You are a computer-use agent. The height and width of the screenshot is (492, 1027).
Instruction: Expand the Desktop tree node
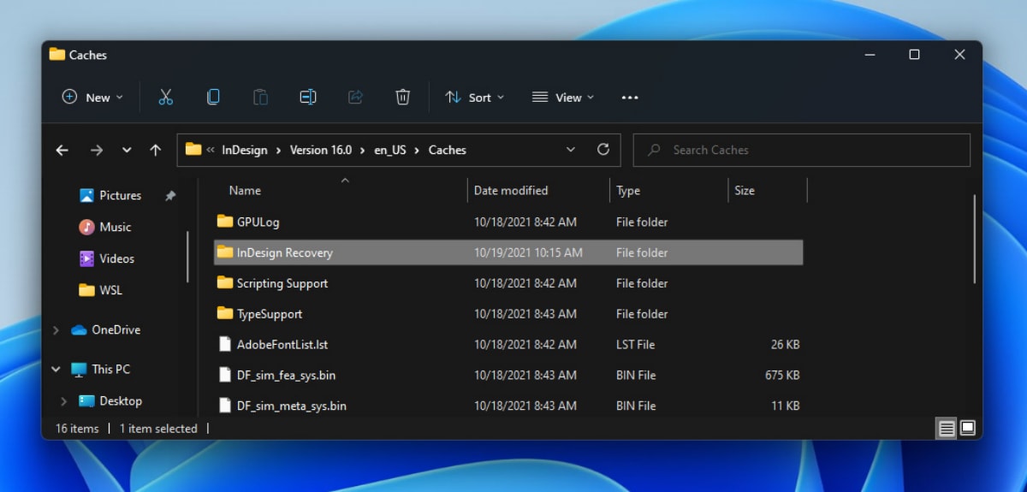64,401
